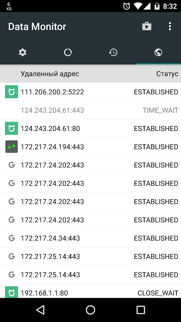Open the Play Store briefcase icon
181x322 pixels.
coord(147,26)
